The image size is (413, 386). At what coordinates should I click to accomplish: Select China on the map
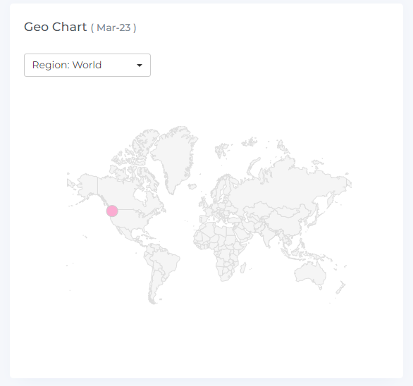coord(285,220)
